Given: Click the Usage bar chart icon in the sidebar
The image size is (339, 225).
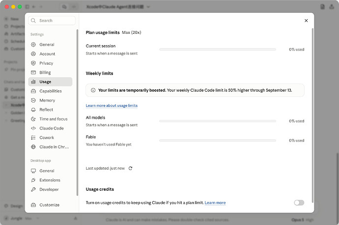Looking at the screenshot, I should pos(33,82).
